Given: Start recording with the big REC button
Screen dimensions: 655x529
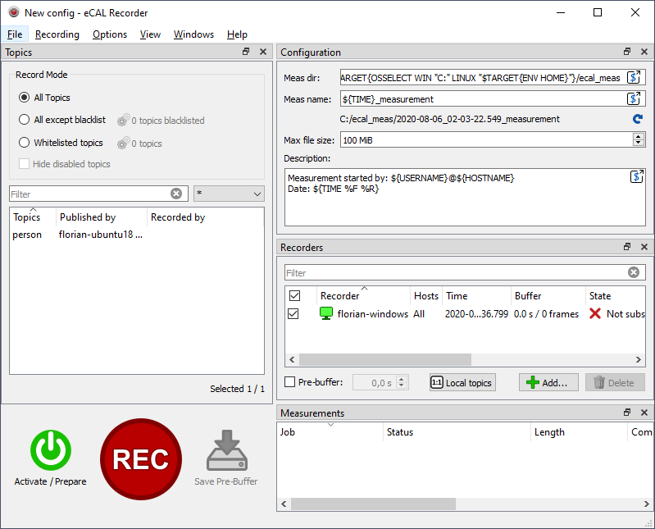Looking at the screenshot, I should [141, 459].
